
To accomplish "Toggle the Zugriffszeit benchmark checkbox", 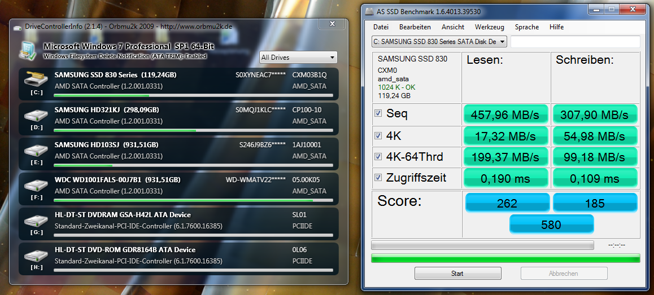I will pyautogui.click(x=378, y=178).
